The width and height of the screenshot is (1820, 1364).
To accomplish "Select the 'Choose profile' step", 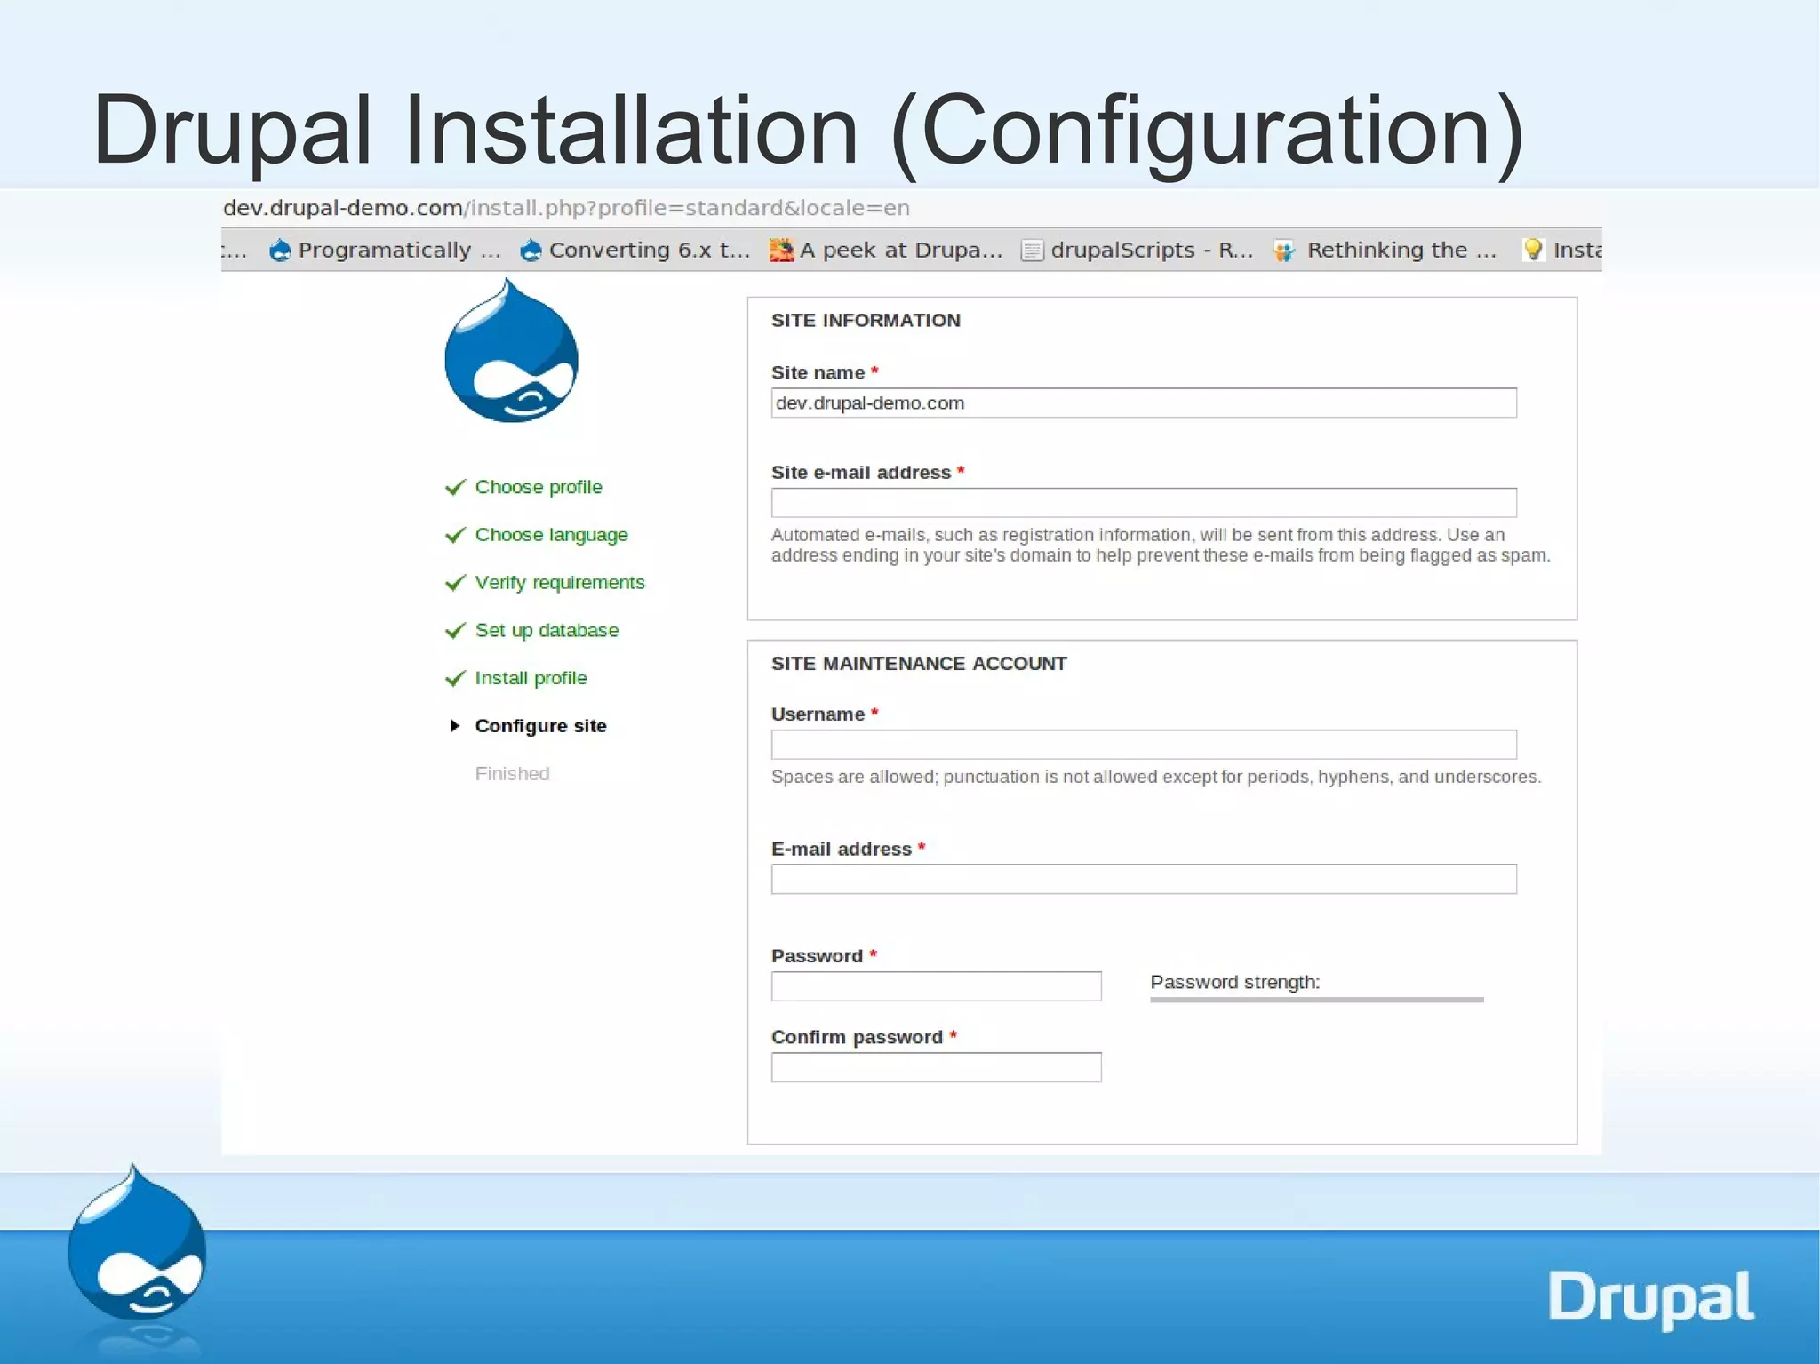I will click(x=539, y=487).
